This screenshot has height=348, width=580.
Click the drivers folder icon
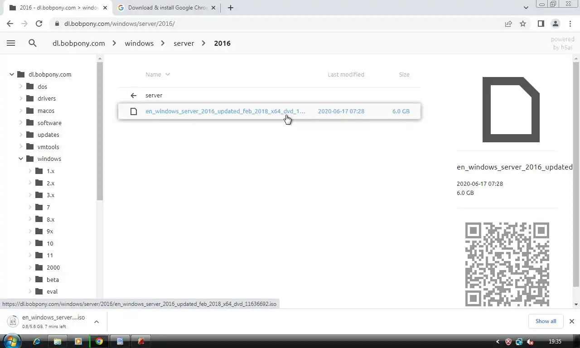(x=30, y=98)
